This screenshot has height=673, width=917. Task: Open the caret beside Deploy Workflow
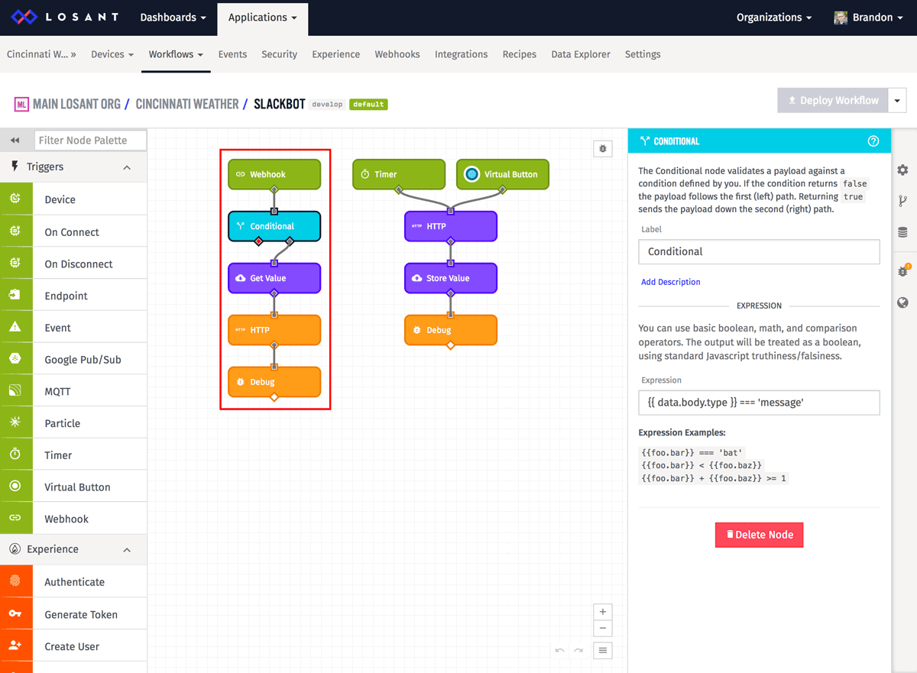click(x=897, y=100)
